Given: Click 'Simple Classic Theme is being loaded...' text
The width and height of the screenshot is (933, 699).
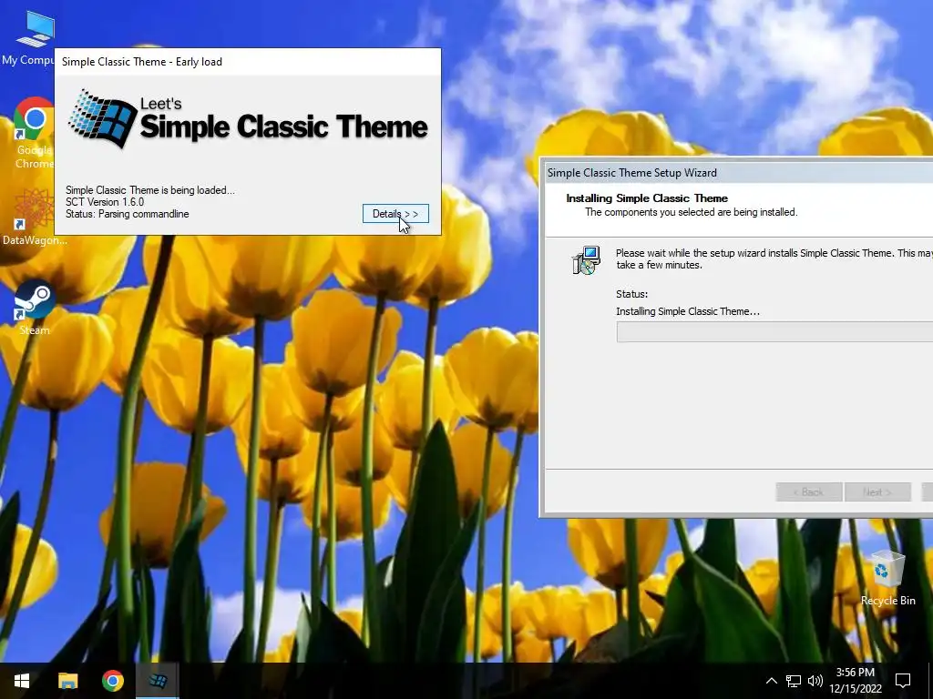Looking at the screenshot, I should (x=150, y=190).
